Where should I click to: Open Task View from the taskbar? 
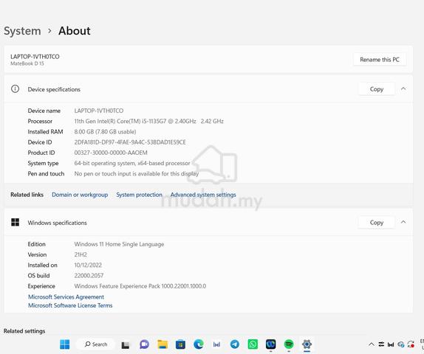(x=125, y=344)
